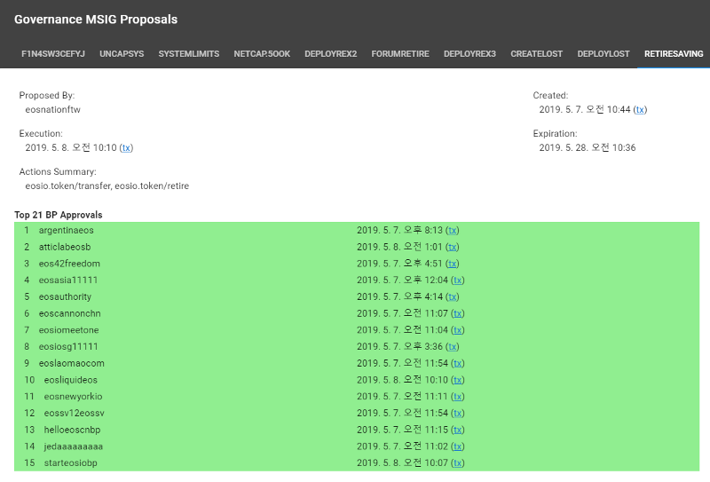
Task: Click the eos42freedom producer name
Action: pyautogui.click(x=69, y=264)
